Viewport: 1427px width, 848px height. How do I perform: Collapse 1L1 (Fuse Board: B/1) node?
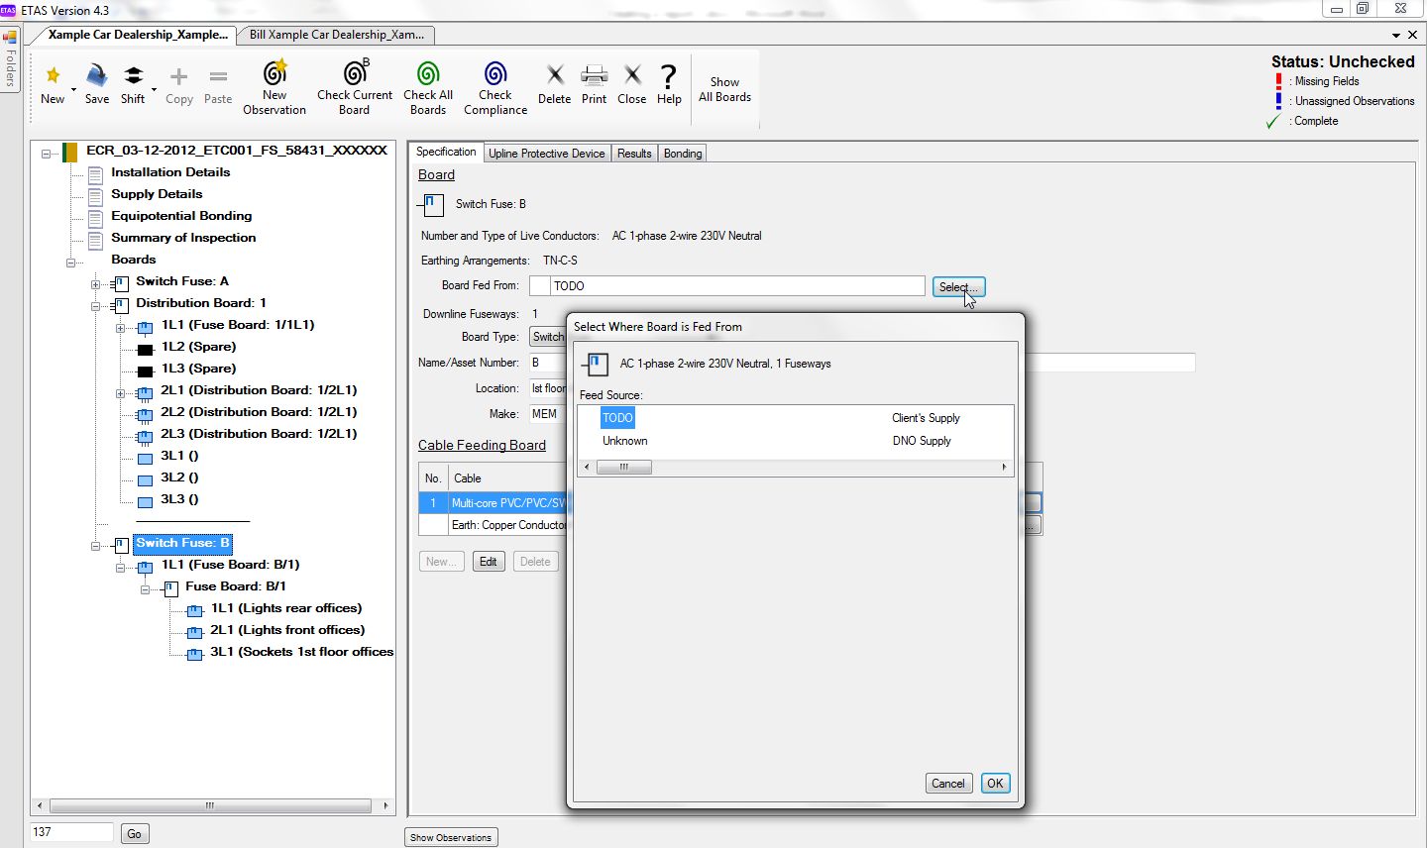pyautogui.click(x=120, y=568)
